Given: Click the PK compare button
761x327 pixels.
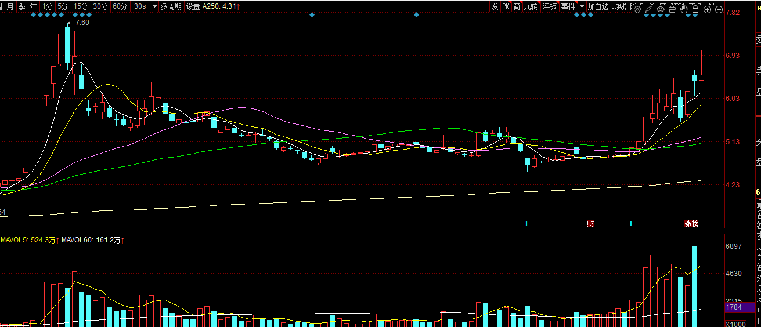Looking at the screenshot, I should coord(506,6).
